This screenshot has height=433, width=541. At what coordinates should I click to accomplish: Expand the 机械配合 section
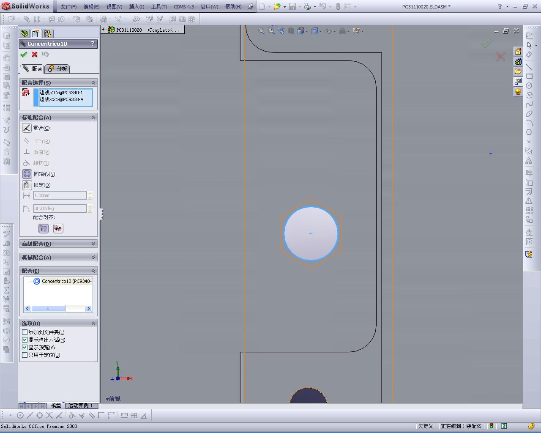[x=93, y=257]
